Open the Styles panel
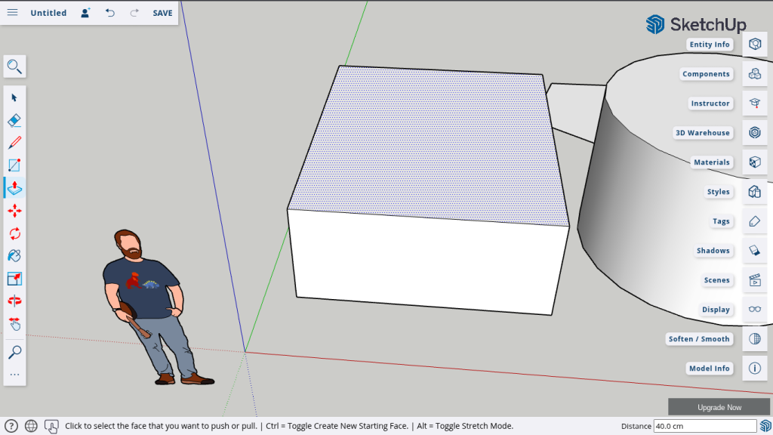This screenshot has width=773, height=435. pos(754,192)
